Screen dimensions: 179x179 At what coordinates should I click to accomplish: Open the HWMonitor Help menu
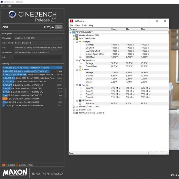pos(91,25)
